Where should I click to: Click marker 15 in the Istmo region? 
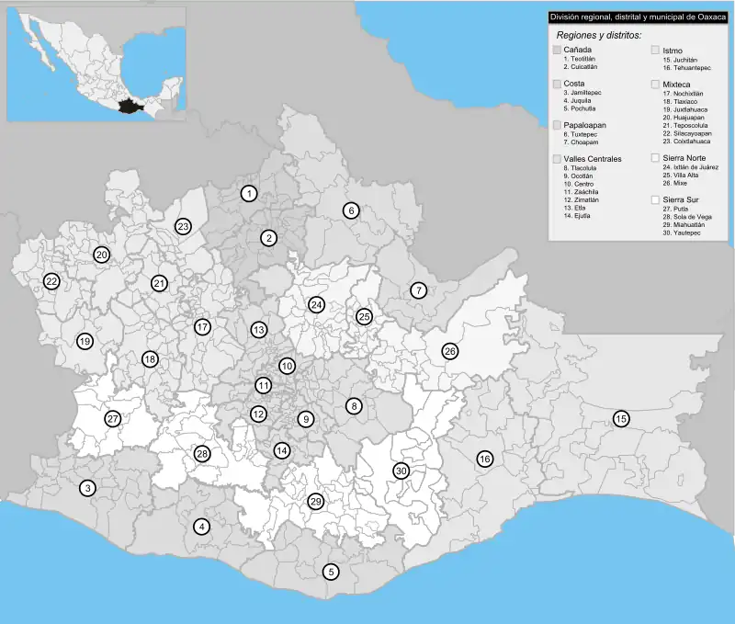(621, 418)
